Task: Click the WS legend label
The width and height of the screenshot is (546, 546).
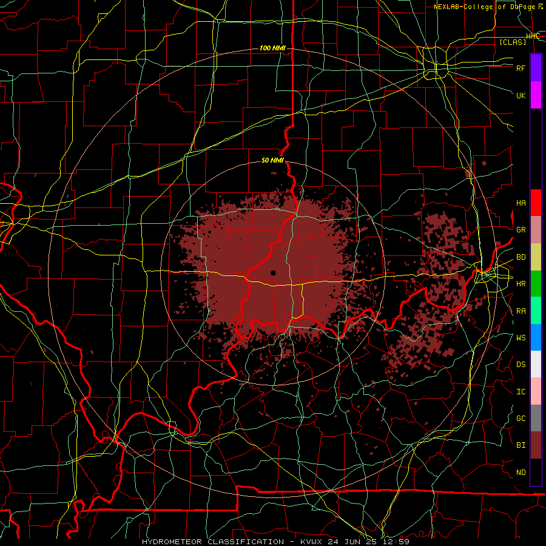Action: click(521, 337)
